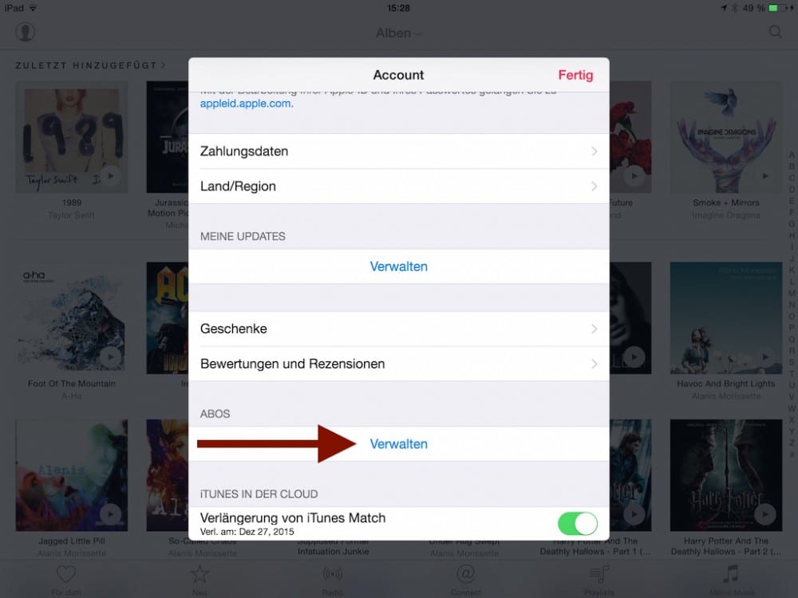
Task: Open the Connect @ tab icon
Action: tap(465, 574)
